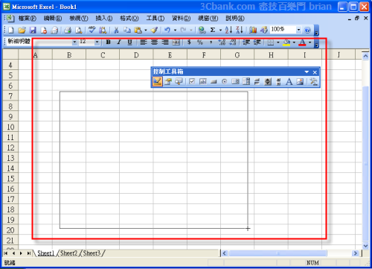Open the 格式 menu
This screenshot has width=372, height=269.
pyautogui.click(x=129, y=18)
